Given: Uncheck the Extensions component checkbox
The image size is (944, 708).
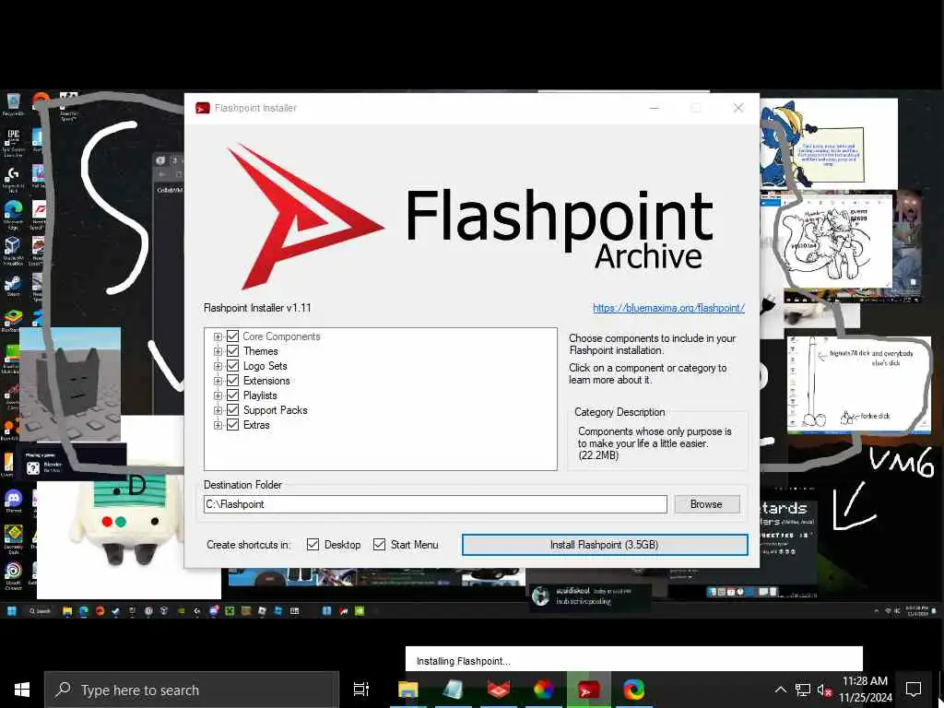Looking at the screenshot, I should [232, 381].
